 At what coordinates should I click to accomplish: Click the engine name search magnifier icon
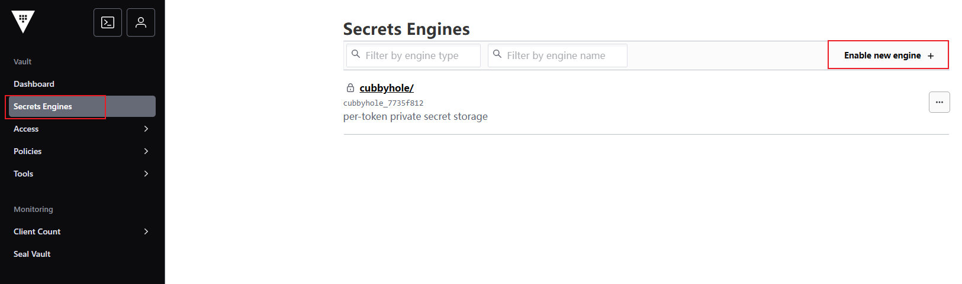pyautogui.click(x=497, y=54)
